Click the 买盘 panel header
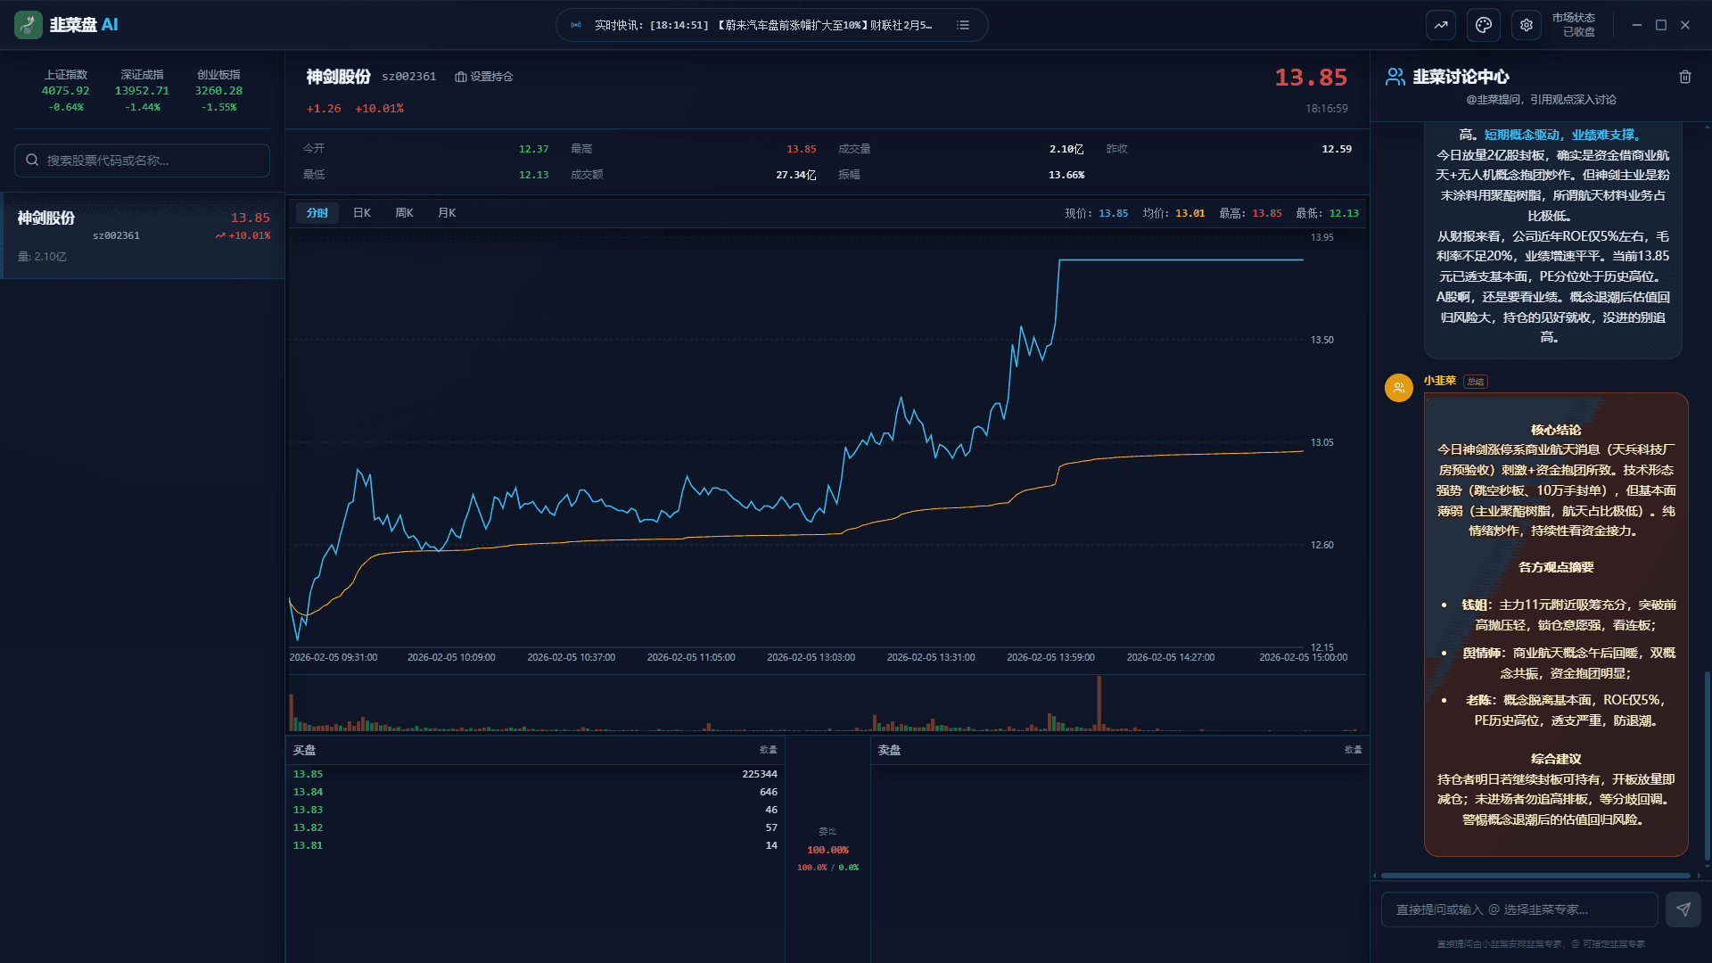1712x963 pixels. coord(535,750)
